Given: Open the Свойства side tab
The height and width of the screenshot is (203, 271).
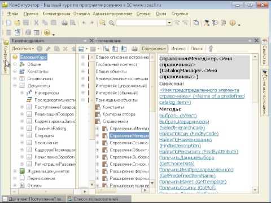Looking at the screenshot, I should click(x=264, y=52).
